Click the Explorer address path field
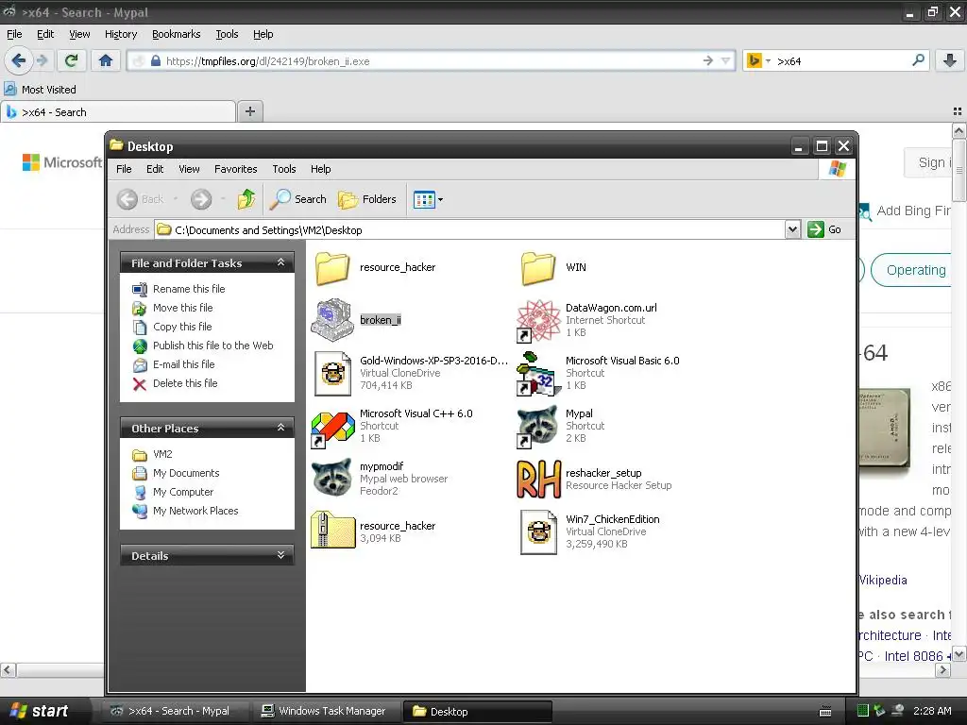This screenshot has height=725, width=967. pyautogui.click(x=471, y=230)
